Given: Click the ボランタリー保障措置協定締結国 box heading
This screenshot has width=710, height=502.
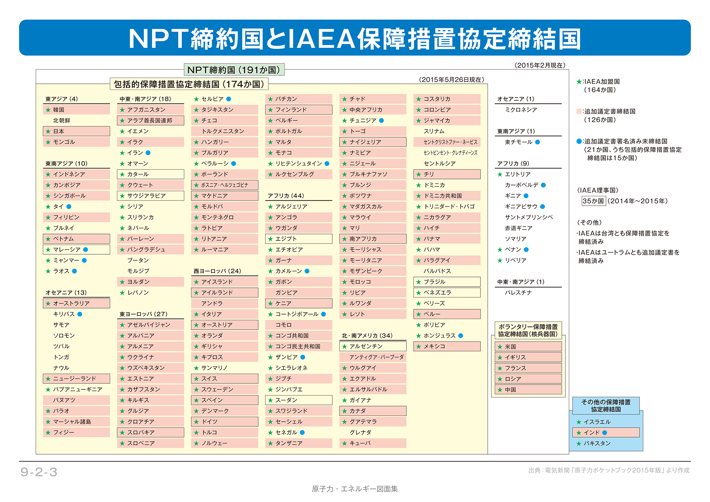Looking at the screenshot, I should (528, 330).
